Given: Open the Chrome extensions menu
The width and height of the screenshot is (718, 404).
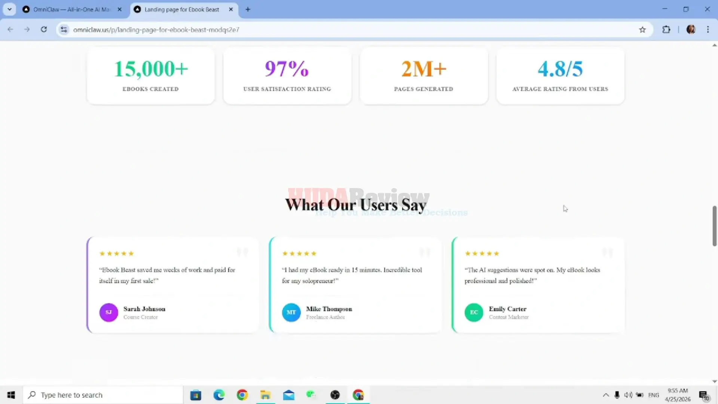Looking at the screenshot, I should coord(666,30).
